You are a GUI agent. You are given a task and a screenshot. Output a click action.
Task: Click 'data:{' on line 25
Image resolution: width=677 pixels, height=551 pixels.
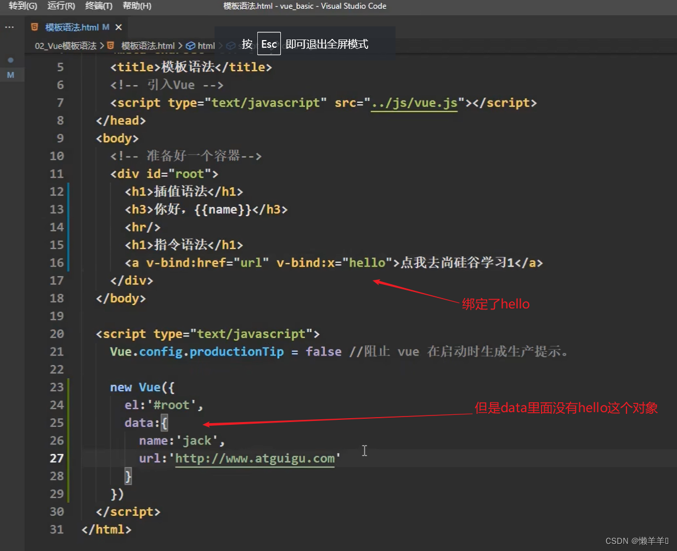pos(146,423)
